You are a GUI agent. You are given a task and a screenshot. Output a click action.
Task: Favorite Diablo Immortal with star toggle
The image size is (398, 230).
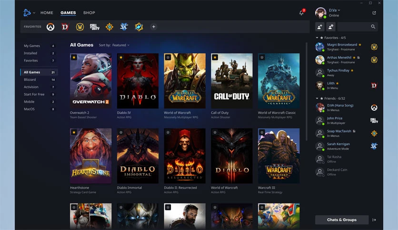coord(121,133)
